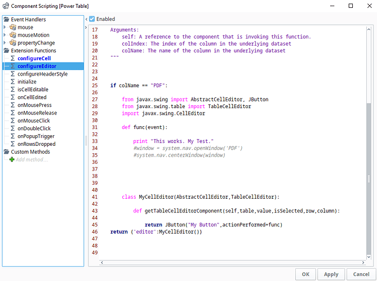
Task: Click the sigma icon beside configureCell
Action: coord(13,59)
